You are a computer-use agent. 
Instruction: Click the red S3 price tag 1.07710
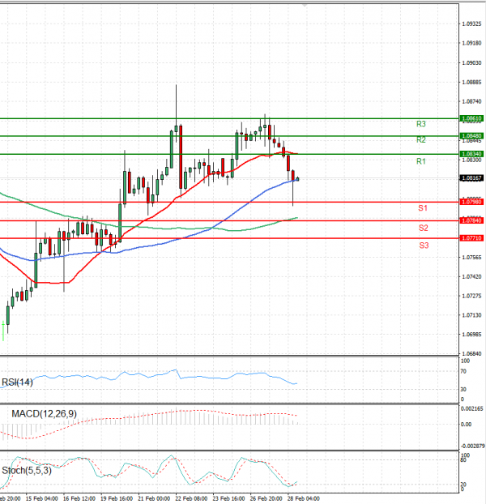(x=471, y=238)
